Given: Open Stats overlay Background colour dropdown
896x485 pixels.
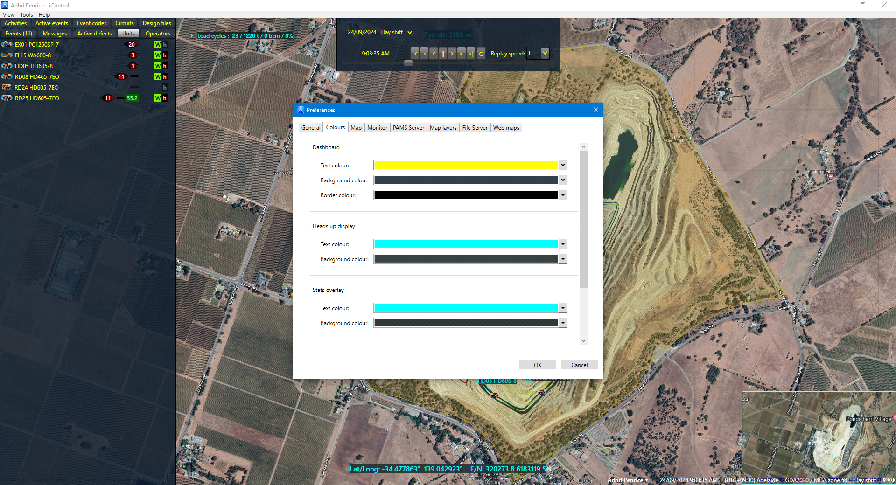Looking at the screenshot, I should tap(563, 323).
